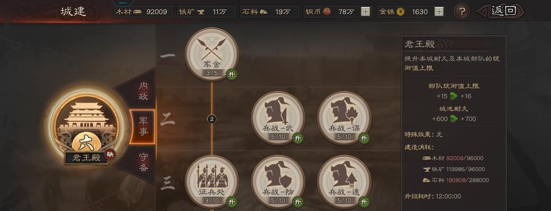Upgrade 军舍 with its green 升 badge
The image size is (551, 211).
coord(231,74)
